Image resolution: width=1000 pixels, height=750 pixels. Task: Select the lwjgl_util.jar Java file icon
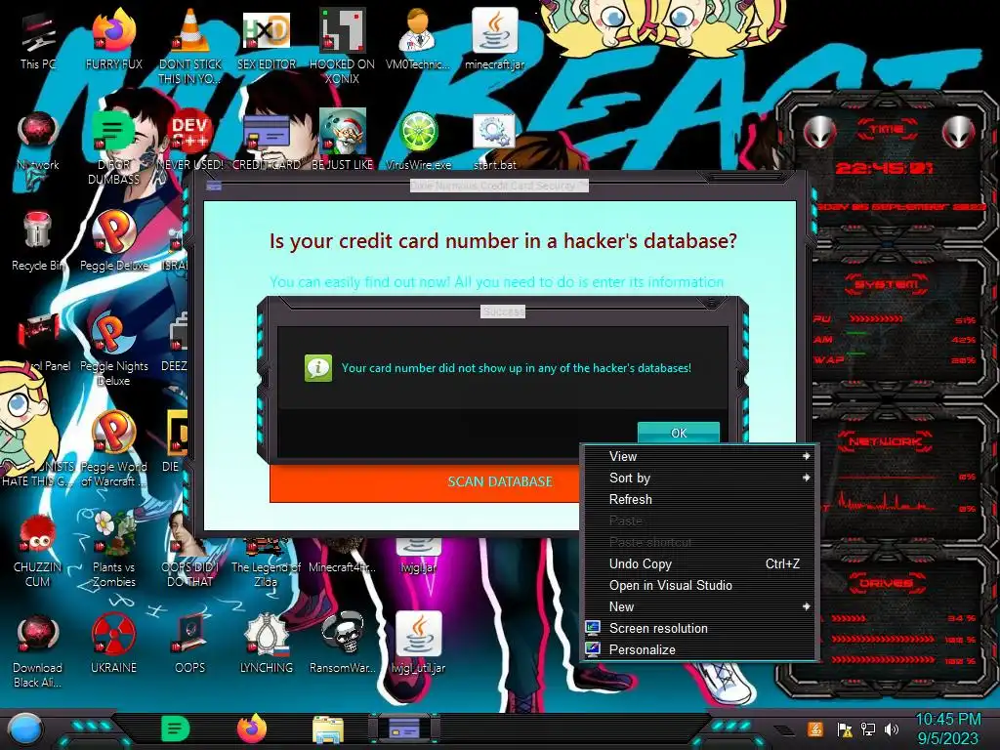coord(418,644)
